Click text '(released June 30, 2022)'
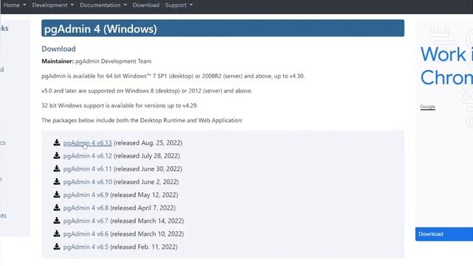This screenshot has height=266, width=473. pos(148,169)
